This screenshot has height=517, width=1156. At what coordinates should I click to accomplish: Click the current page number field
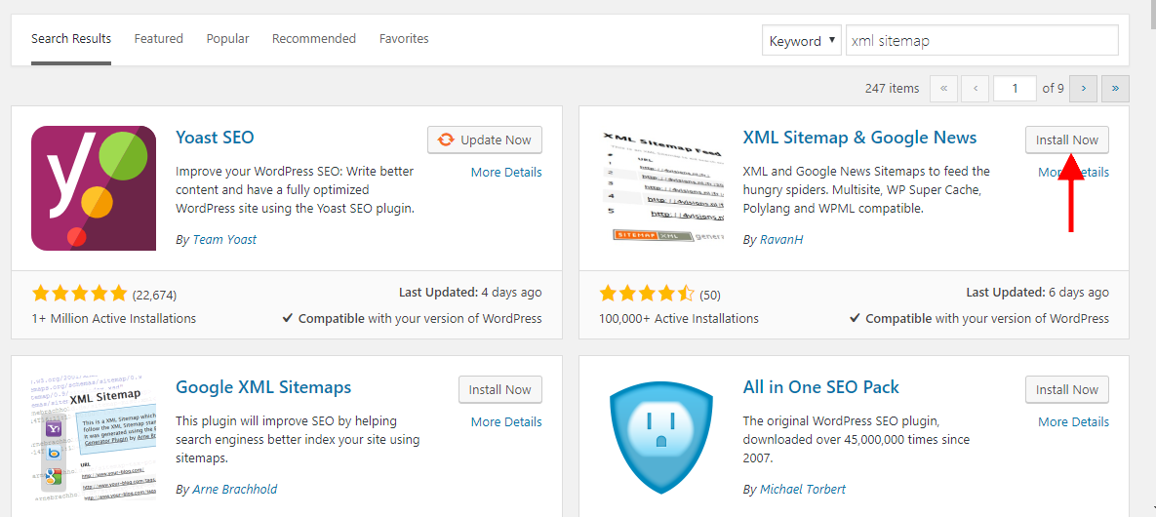tap(1016, 89)
